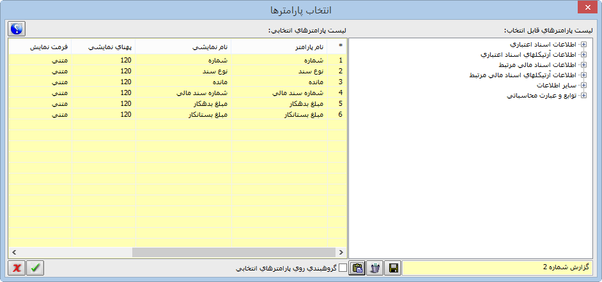Cancel with the red X button

[x=17, y=268]
